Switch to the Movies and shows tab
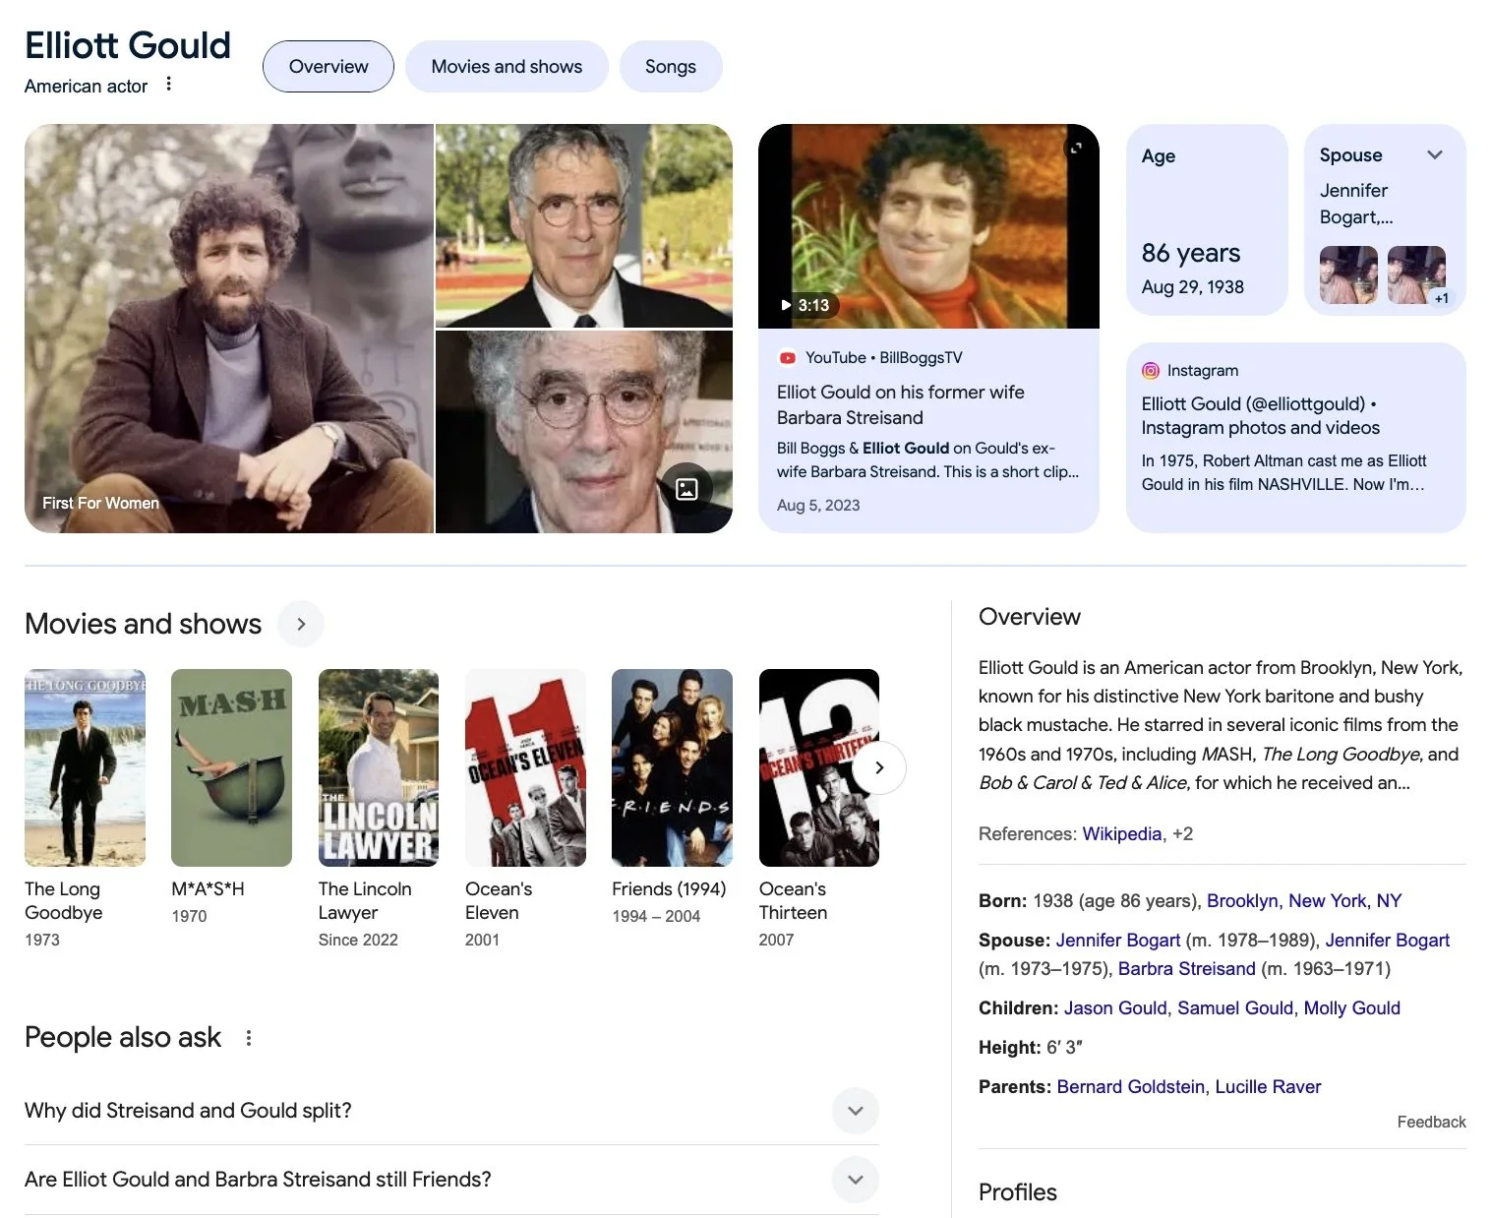Screen dimensions: 1491x1218 (507, 67)
